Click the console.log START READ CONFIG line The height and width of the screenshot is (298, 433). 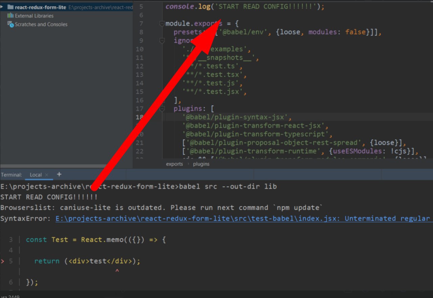(245, 7)
